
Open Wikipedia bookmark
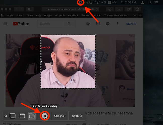pyautogui.click(x=60, y=16)
